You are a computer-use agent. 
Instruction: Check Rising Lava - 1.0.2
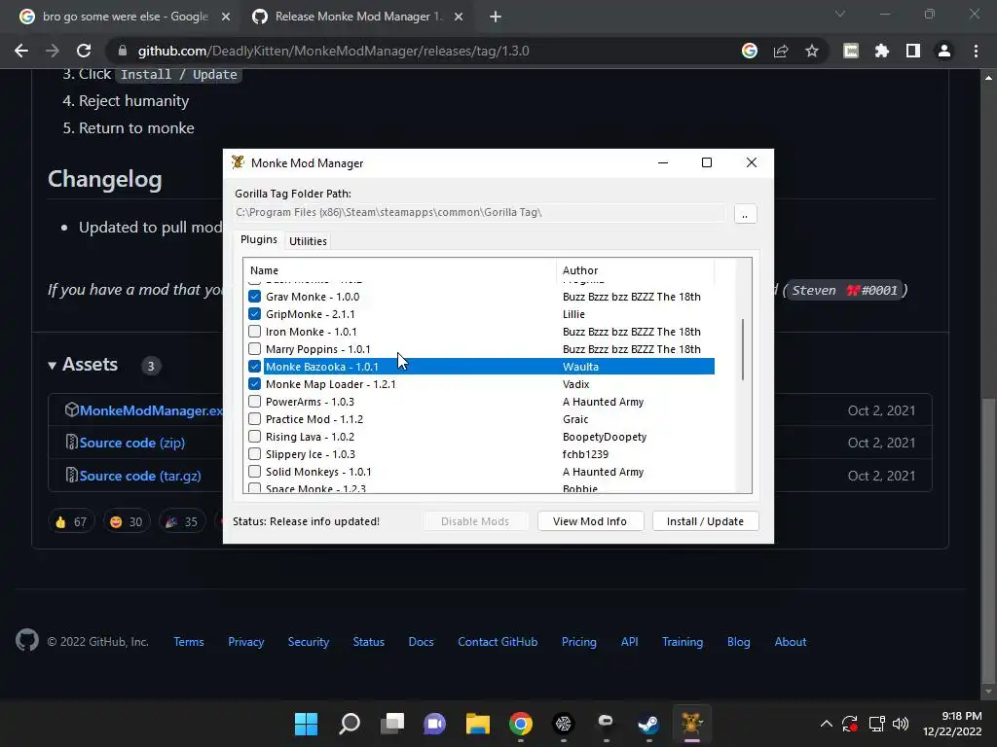[254, 437]
